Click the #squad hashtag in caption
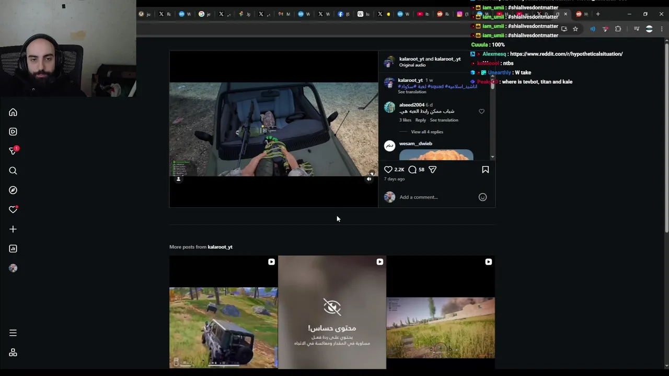Viewport: 669px width, 376px height. (x=435, y=87)
